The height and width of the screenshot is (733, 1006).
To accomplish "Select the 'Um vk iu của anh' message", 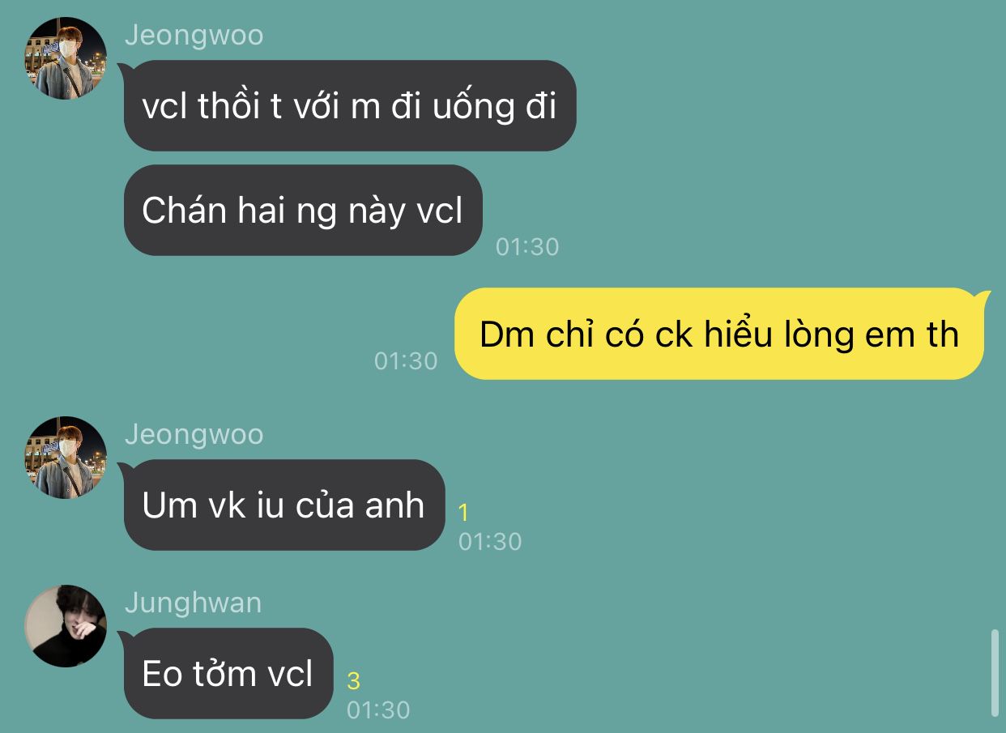I will point(284,505).
